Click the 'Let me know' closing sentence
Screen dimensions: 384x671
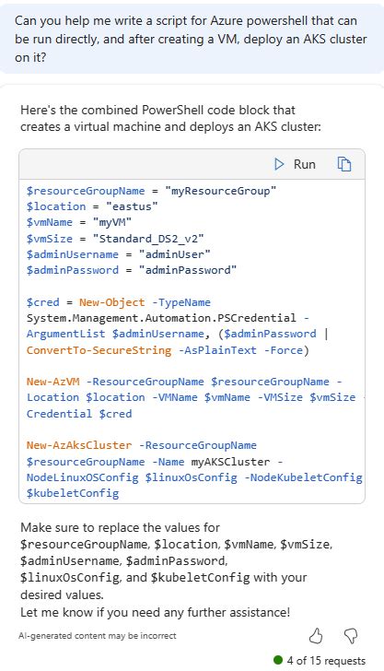(155, 612)
